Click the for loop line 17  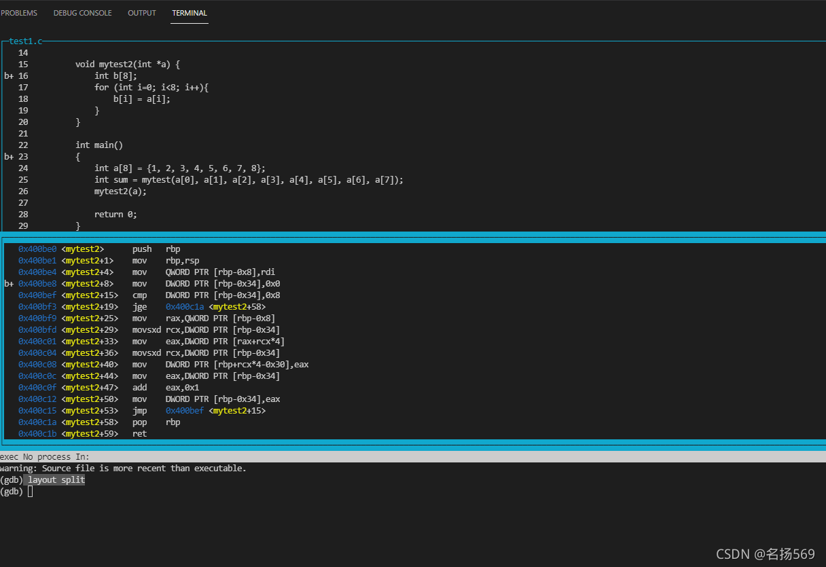(151, 88)
